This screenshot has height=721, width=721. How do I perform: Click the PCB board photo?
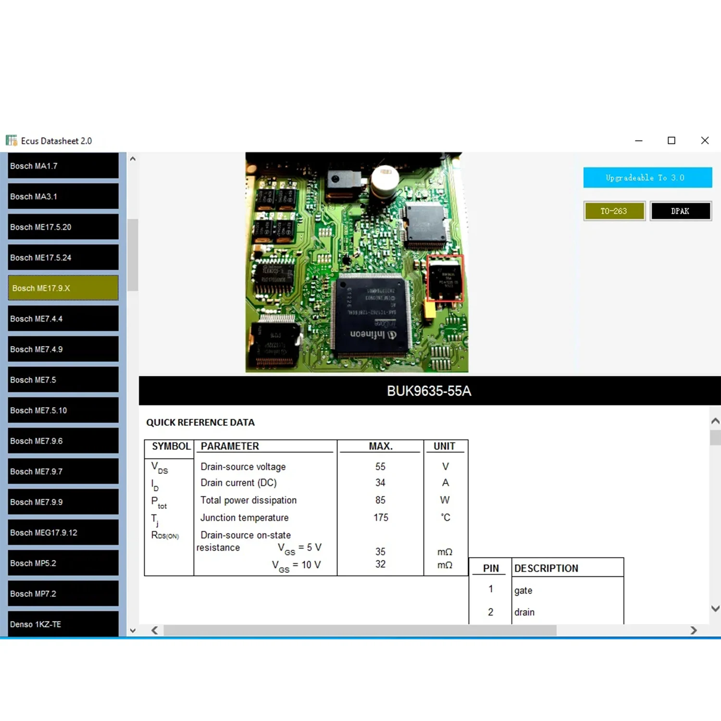[356, 262]
